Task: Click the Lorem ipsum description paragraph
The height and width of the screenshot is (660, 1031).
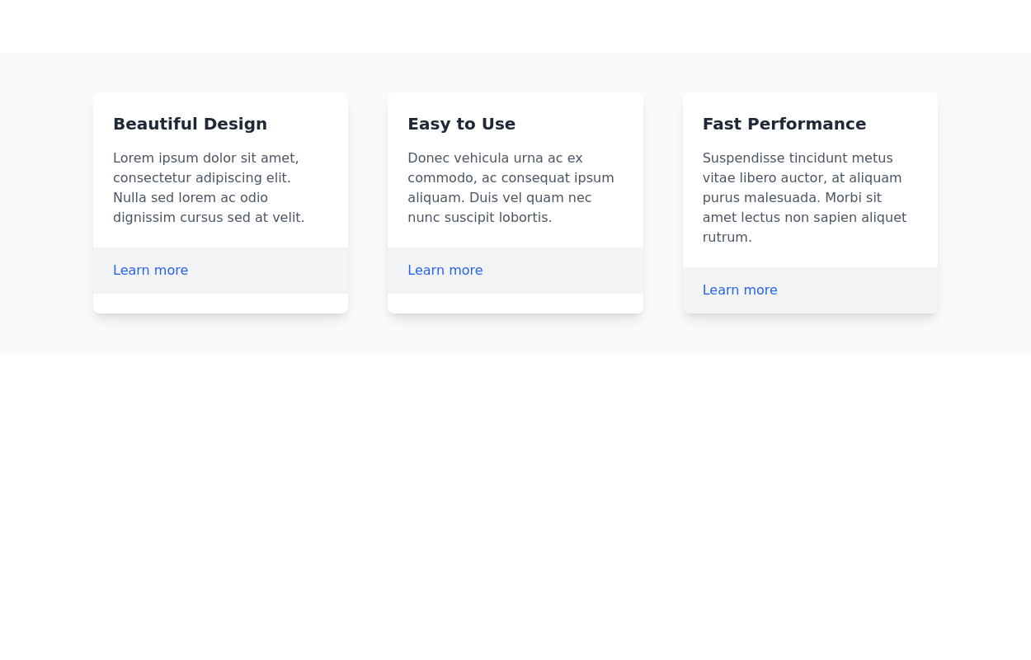Action: point(209,188)
